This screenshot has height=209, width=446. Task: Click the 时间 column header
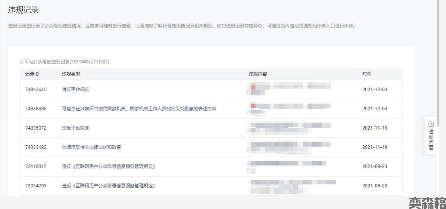pos(367,74)
